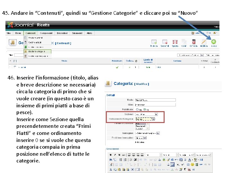
Task: Toggle Underline in the description editor
Action: point(119,155)
